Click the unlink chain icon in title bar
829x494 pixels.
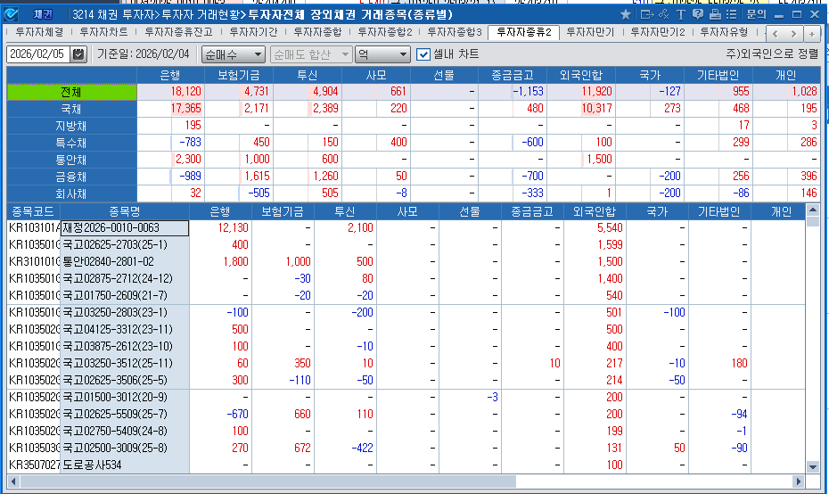pos(664,15)
